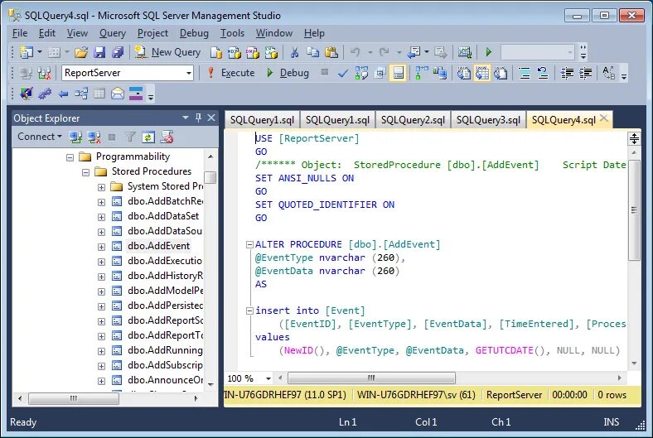This screenshot has width=653, height=438.
Task: Click Object Explorer horizontal scrollbar thumb
Action: pyautogui.click(x=74, y=398)
